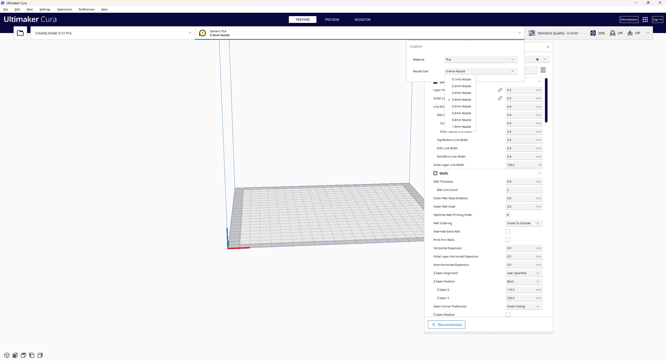Switch back to Recommended settings

coord(446,325)
